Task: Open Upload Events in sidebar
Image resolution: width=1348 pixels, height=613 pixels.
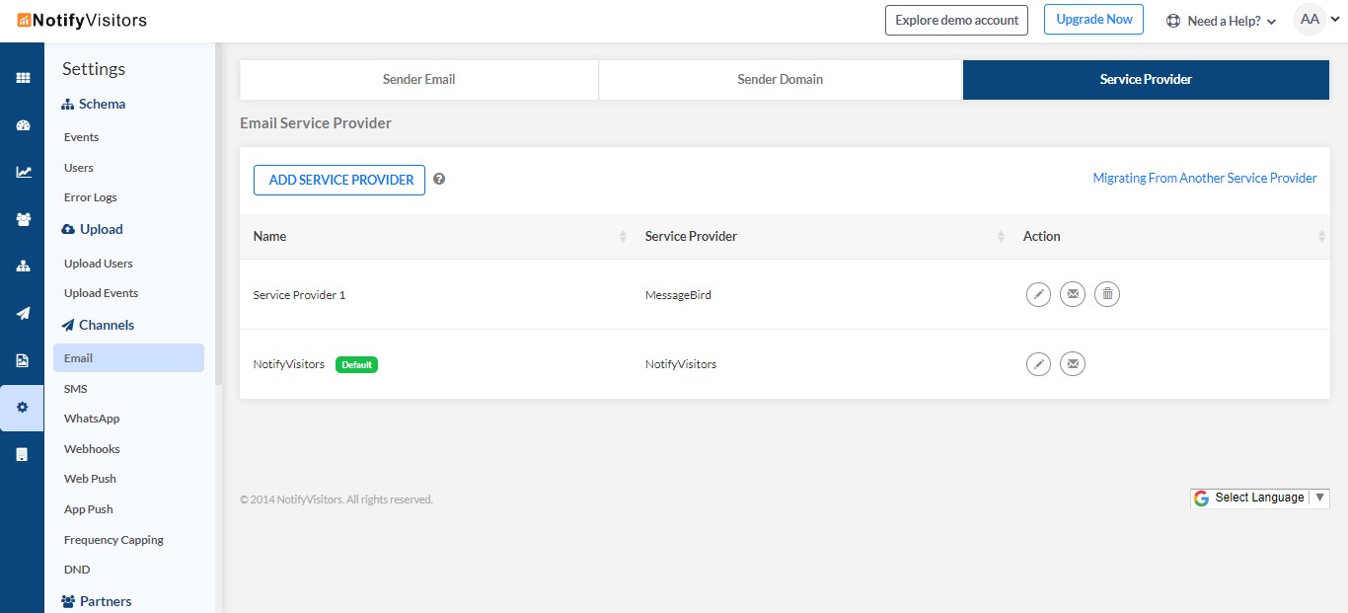Action: pyautogui.click(x=102, y=293)
